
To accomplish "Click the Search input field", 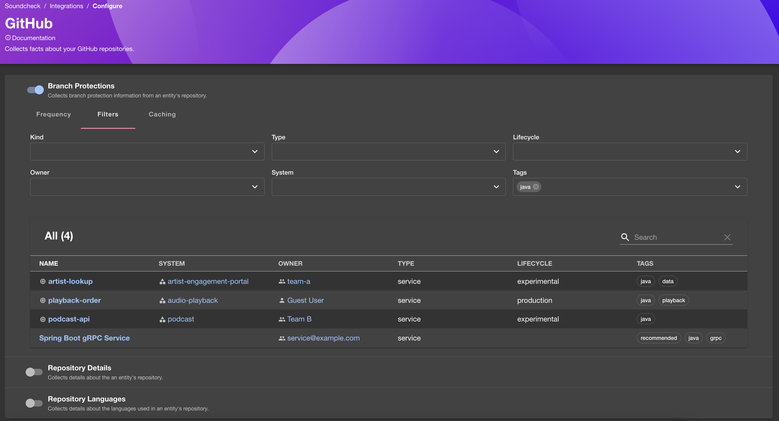I will 677,237.
